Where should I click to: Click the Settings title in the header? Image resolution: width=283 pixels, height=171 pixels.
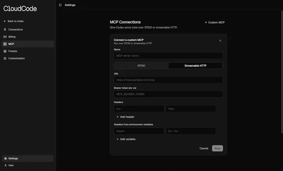pos(70,5)
